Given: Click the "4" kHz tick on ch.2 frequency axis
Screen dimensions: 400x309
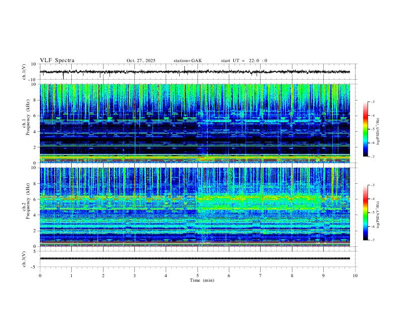Looking at the screenshot, I should pyautogui.click(x=35, y=215).
